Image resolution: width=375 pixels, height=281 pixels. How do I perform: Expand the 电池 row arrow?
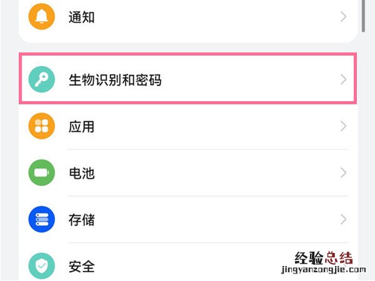click(343, 173)
